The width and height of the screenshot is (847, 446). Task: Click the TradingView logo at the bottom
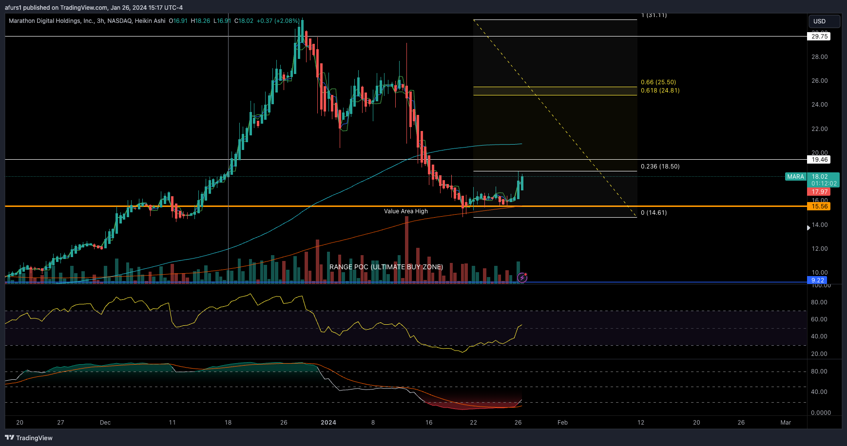(x=28, y=438)
